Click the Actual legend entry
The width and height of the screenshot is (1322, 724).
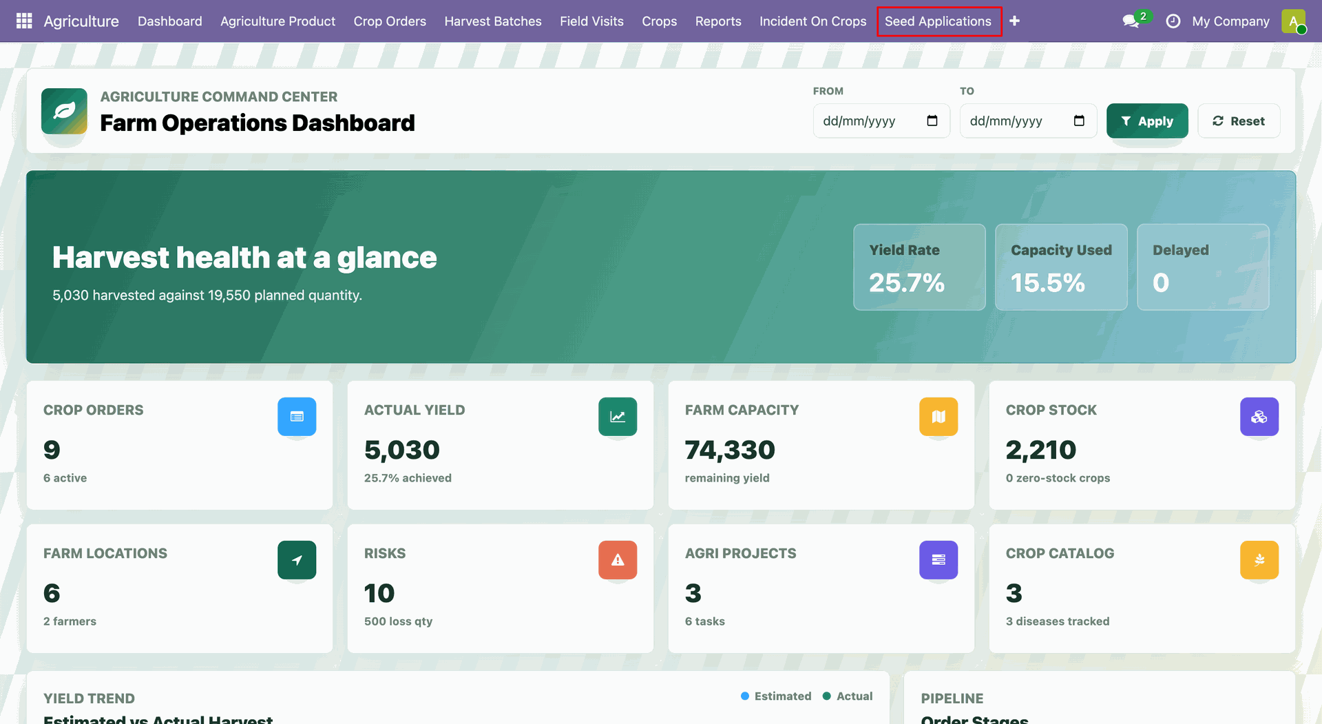(x=848, y=696)
